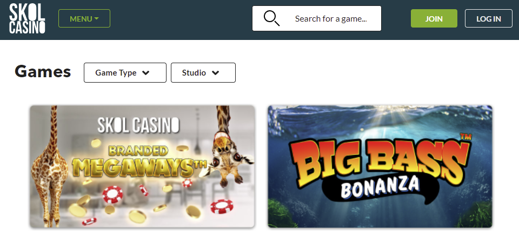Click the green JOIN button
The image size is (519, 243).
[434, 18]
